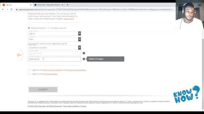Close the Sign Up tab
The height and width of the screenshot is (114, 204).
click(x=31, y=5)
